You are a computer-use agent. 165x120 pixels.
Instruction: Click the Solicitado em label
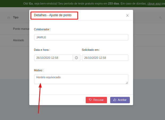(x=90, y=50)
